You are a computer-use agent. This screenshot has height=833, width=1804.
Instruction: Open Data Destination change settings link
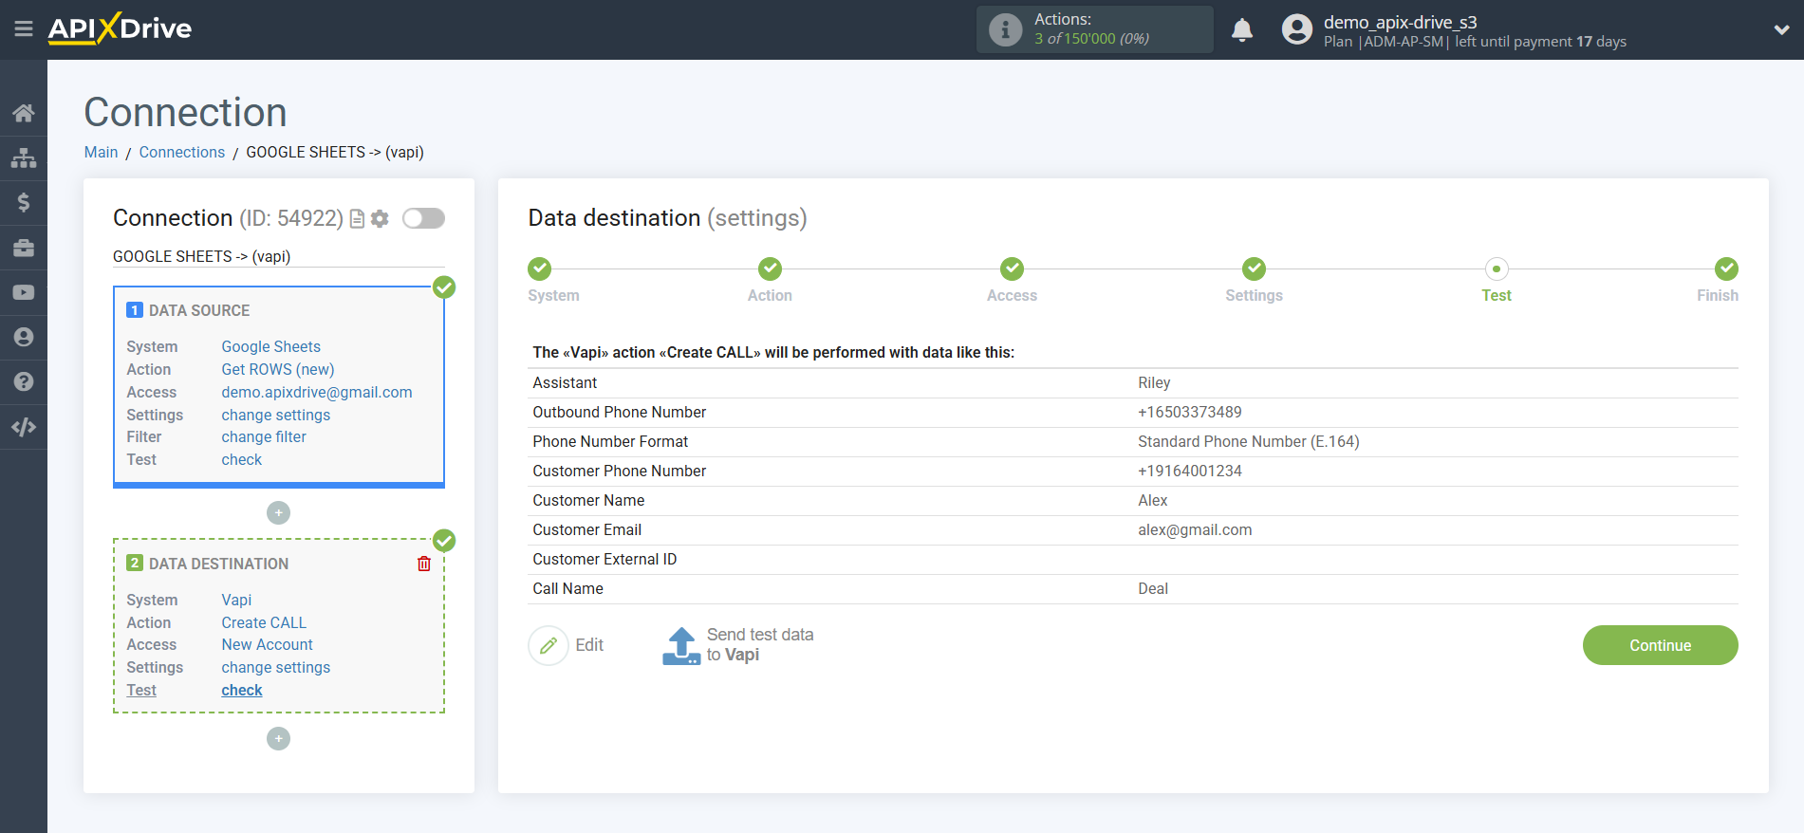click(276, 667)
